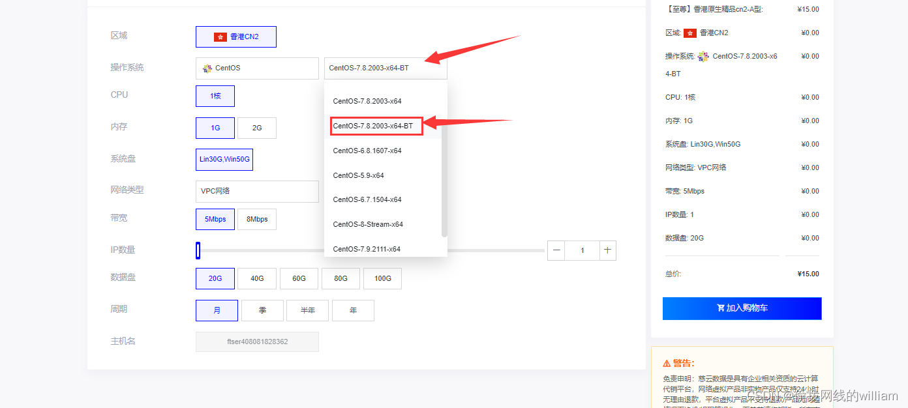Click the 网络类型 form label
The image size is (908, 408).
(x=127, y=190)
